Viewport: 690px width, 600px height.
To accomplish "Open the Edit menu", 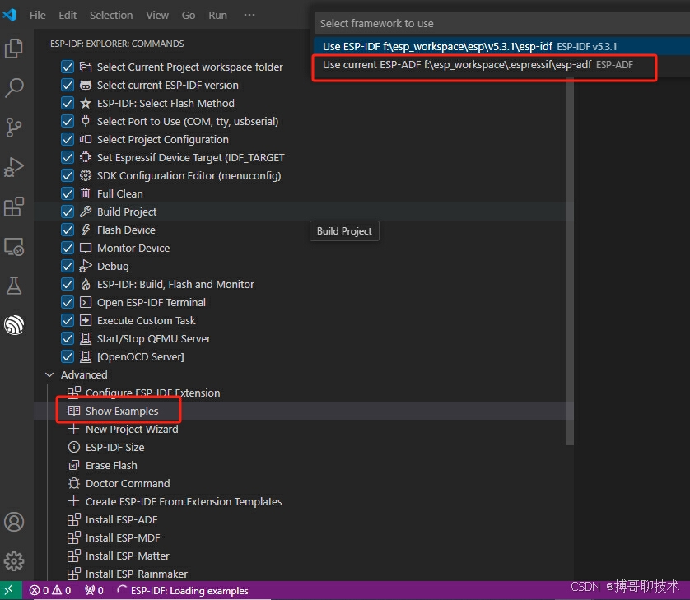I will coord(68,15).
